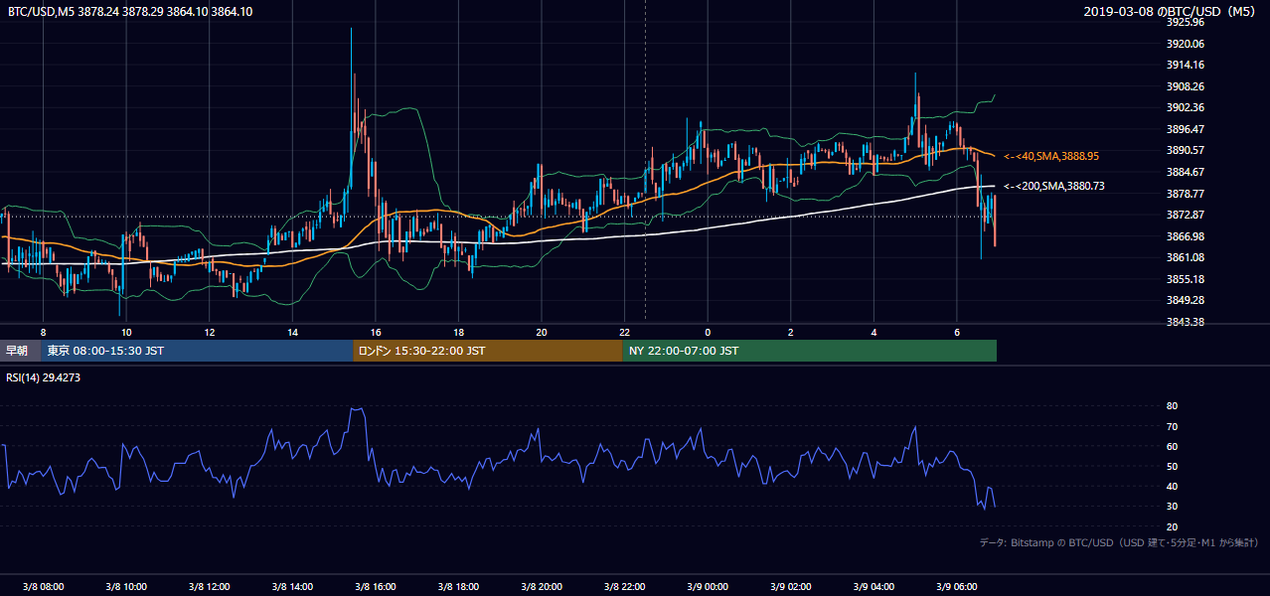The height and width of the screenshot is (596, 1270).
Task: Click bottom time label 3/8 22:00
Action: tap(625, 586)
